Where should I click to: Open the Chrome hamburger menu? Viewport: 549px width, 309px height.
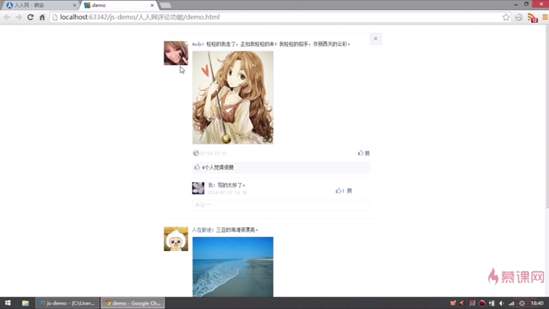click(x=545, y=17)
